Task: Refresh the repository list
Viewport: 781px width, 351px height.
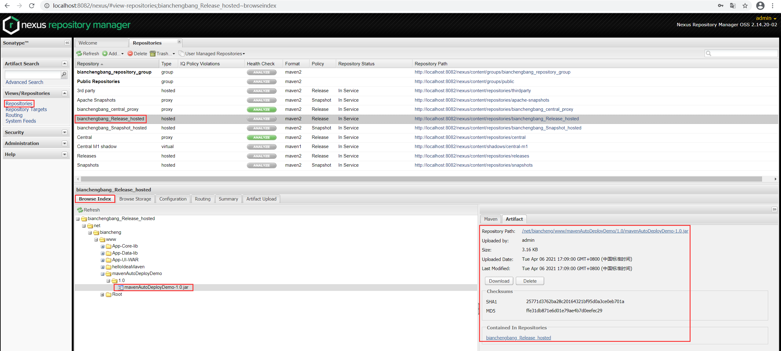Action: (88, 54)
